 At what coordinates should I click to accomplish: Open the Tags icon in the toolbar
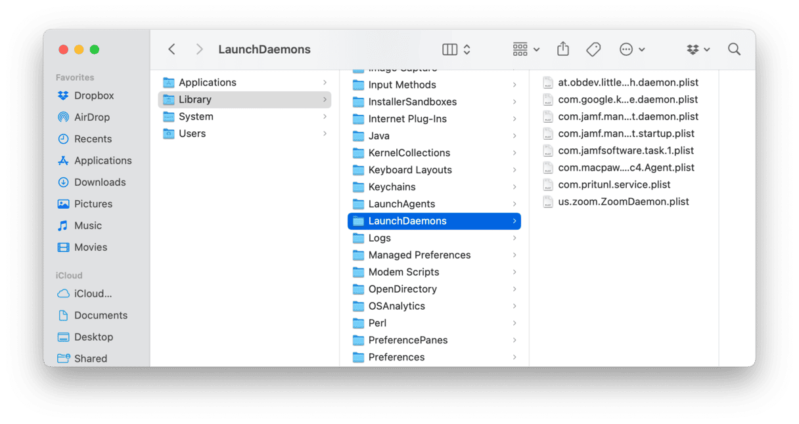tap(593, 49)
